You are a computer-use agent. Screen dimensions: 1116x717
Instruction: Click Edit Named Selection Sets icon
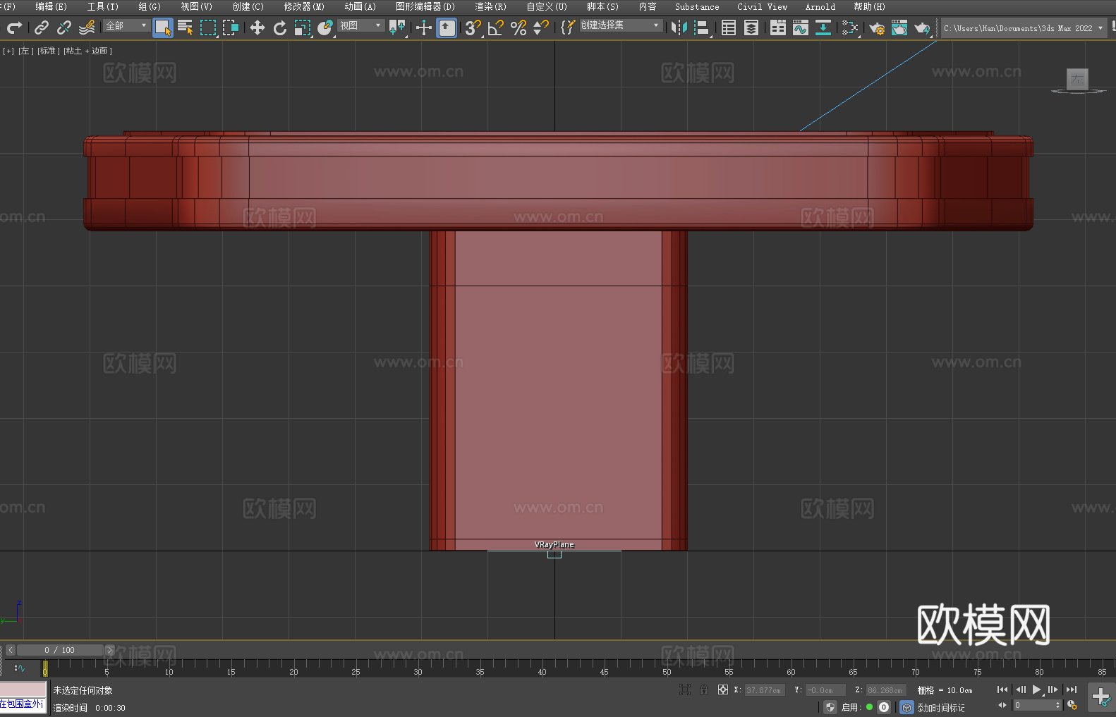point(567,27)
